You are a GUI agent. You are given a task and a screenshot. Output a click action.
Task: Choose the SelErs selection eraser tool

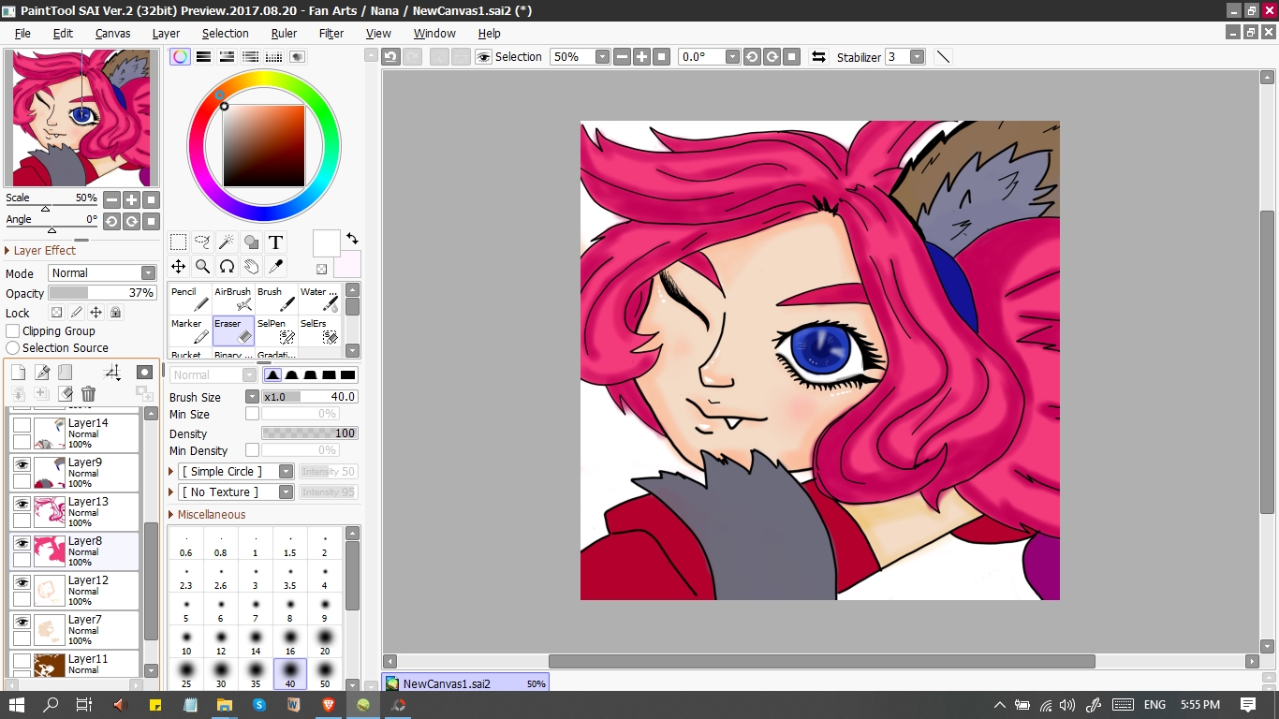pyautogui.click(x=319, y=331)
